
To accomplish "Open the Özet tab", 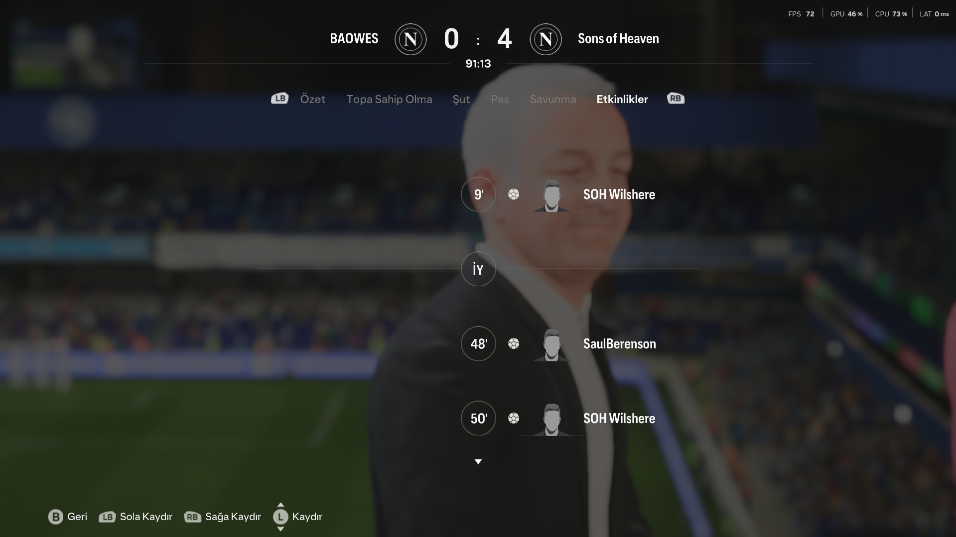I will click(x=313, y=99).
